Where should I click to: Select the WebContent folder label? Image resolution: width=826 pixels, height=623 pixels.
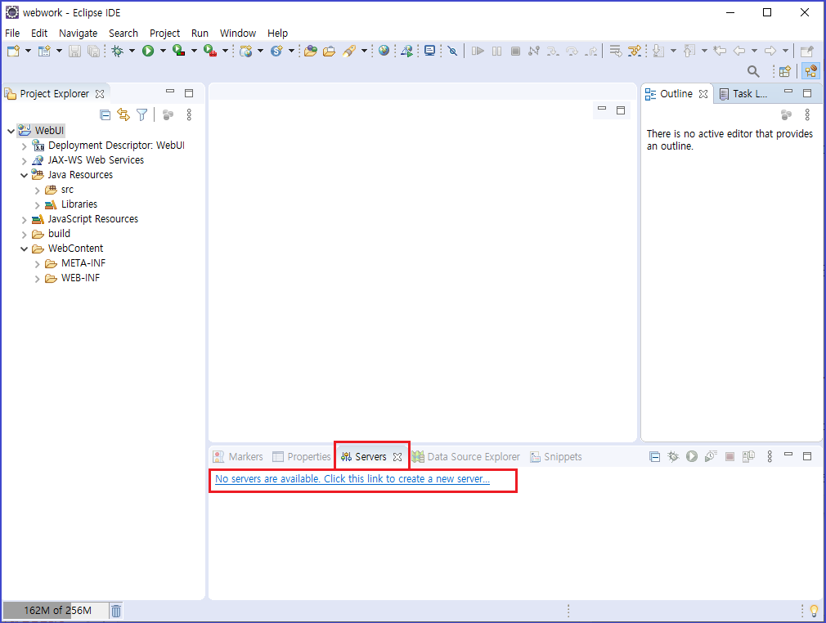(75, 249)
